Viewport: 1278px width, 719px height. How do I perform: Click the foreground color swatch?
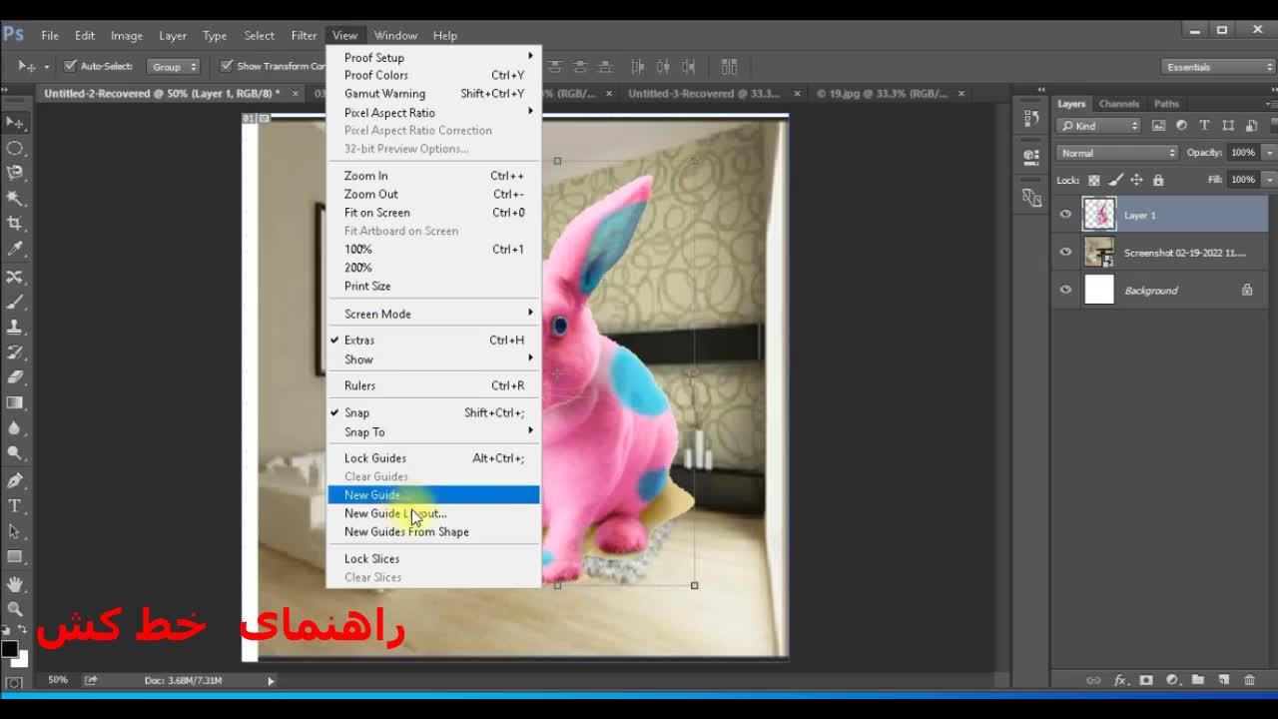pyautogui.click(x=9, y=650)
